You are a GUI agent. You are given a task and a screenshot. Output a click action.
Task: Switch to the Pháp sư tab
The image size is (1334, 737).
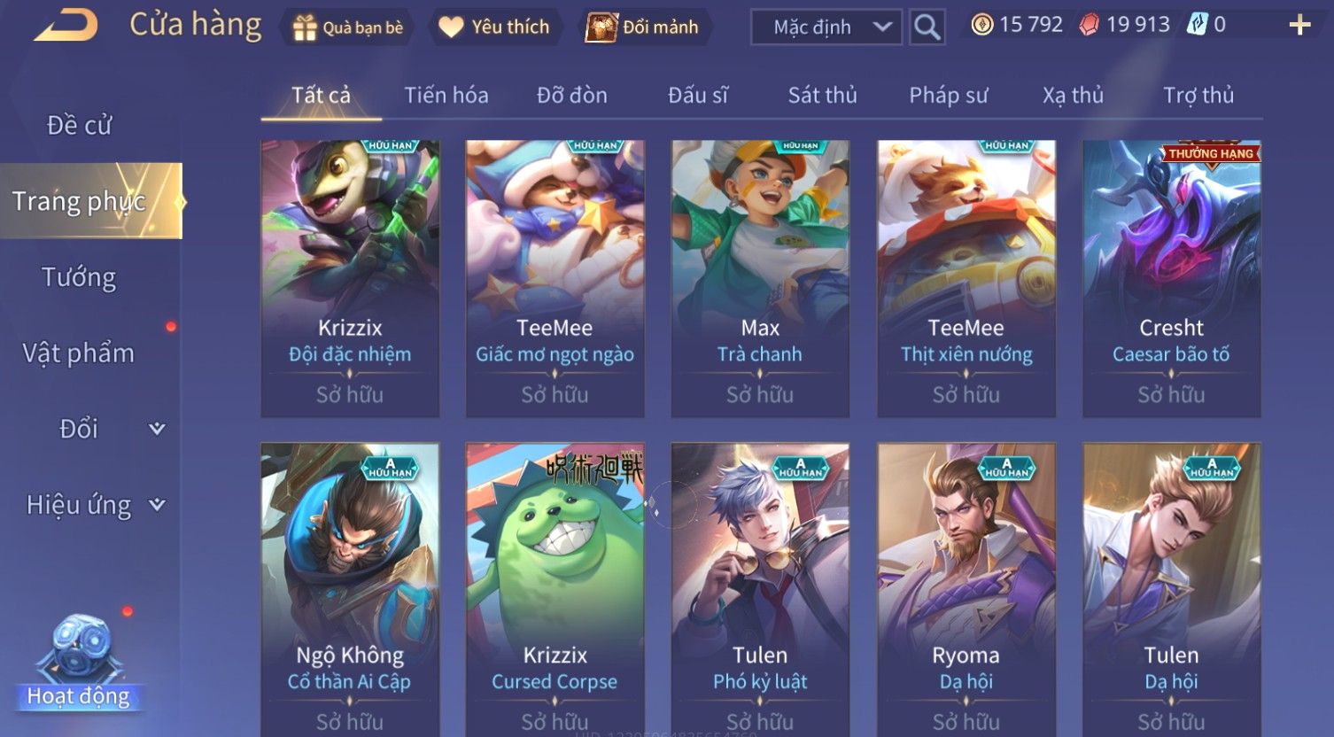point(948,96)
